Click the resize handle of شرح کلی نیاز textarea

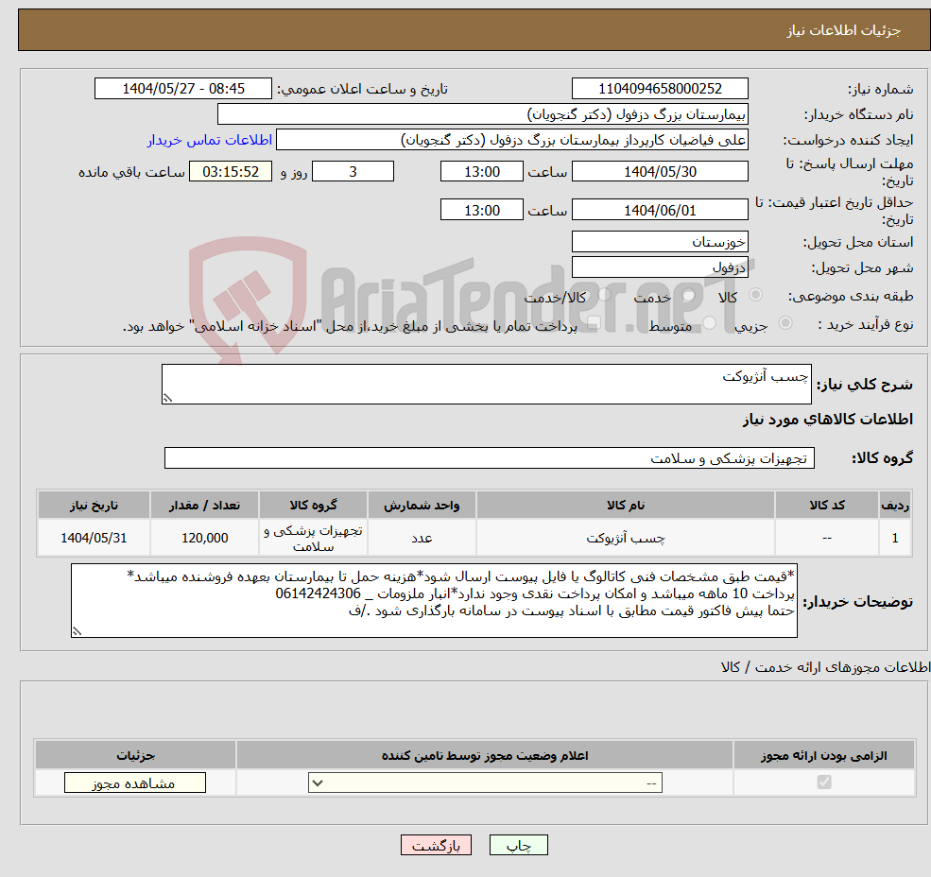(168, 394)
